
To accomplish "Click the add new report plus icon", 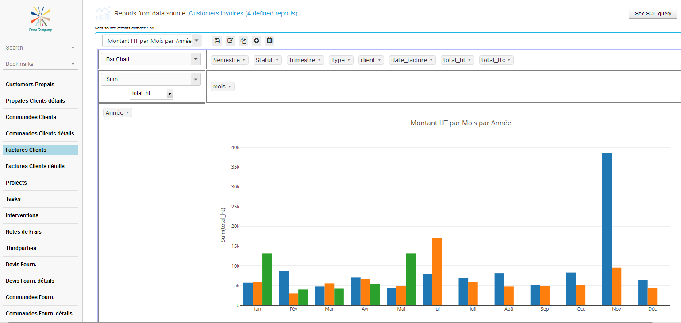I will [x=256, y=41].
